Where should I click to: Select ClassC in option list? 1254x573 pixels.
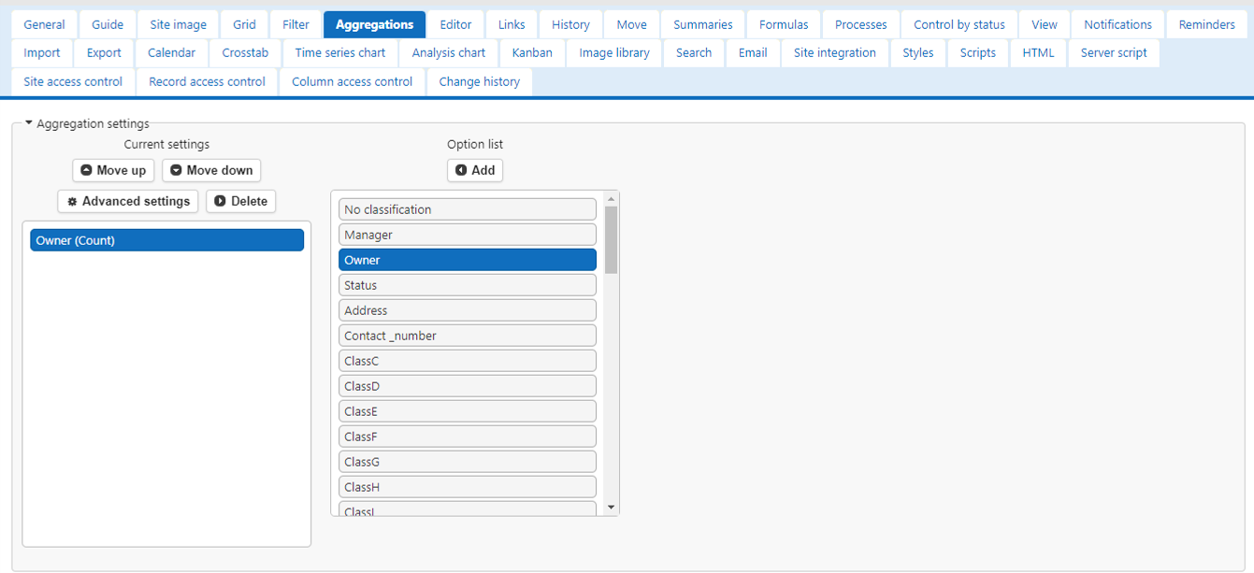(468, 361)
